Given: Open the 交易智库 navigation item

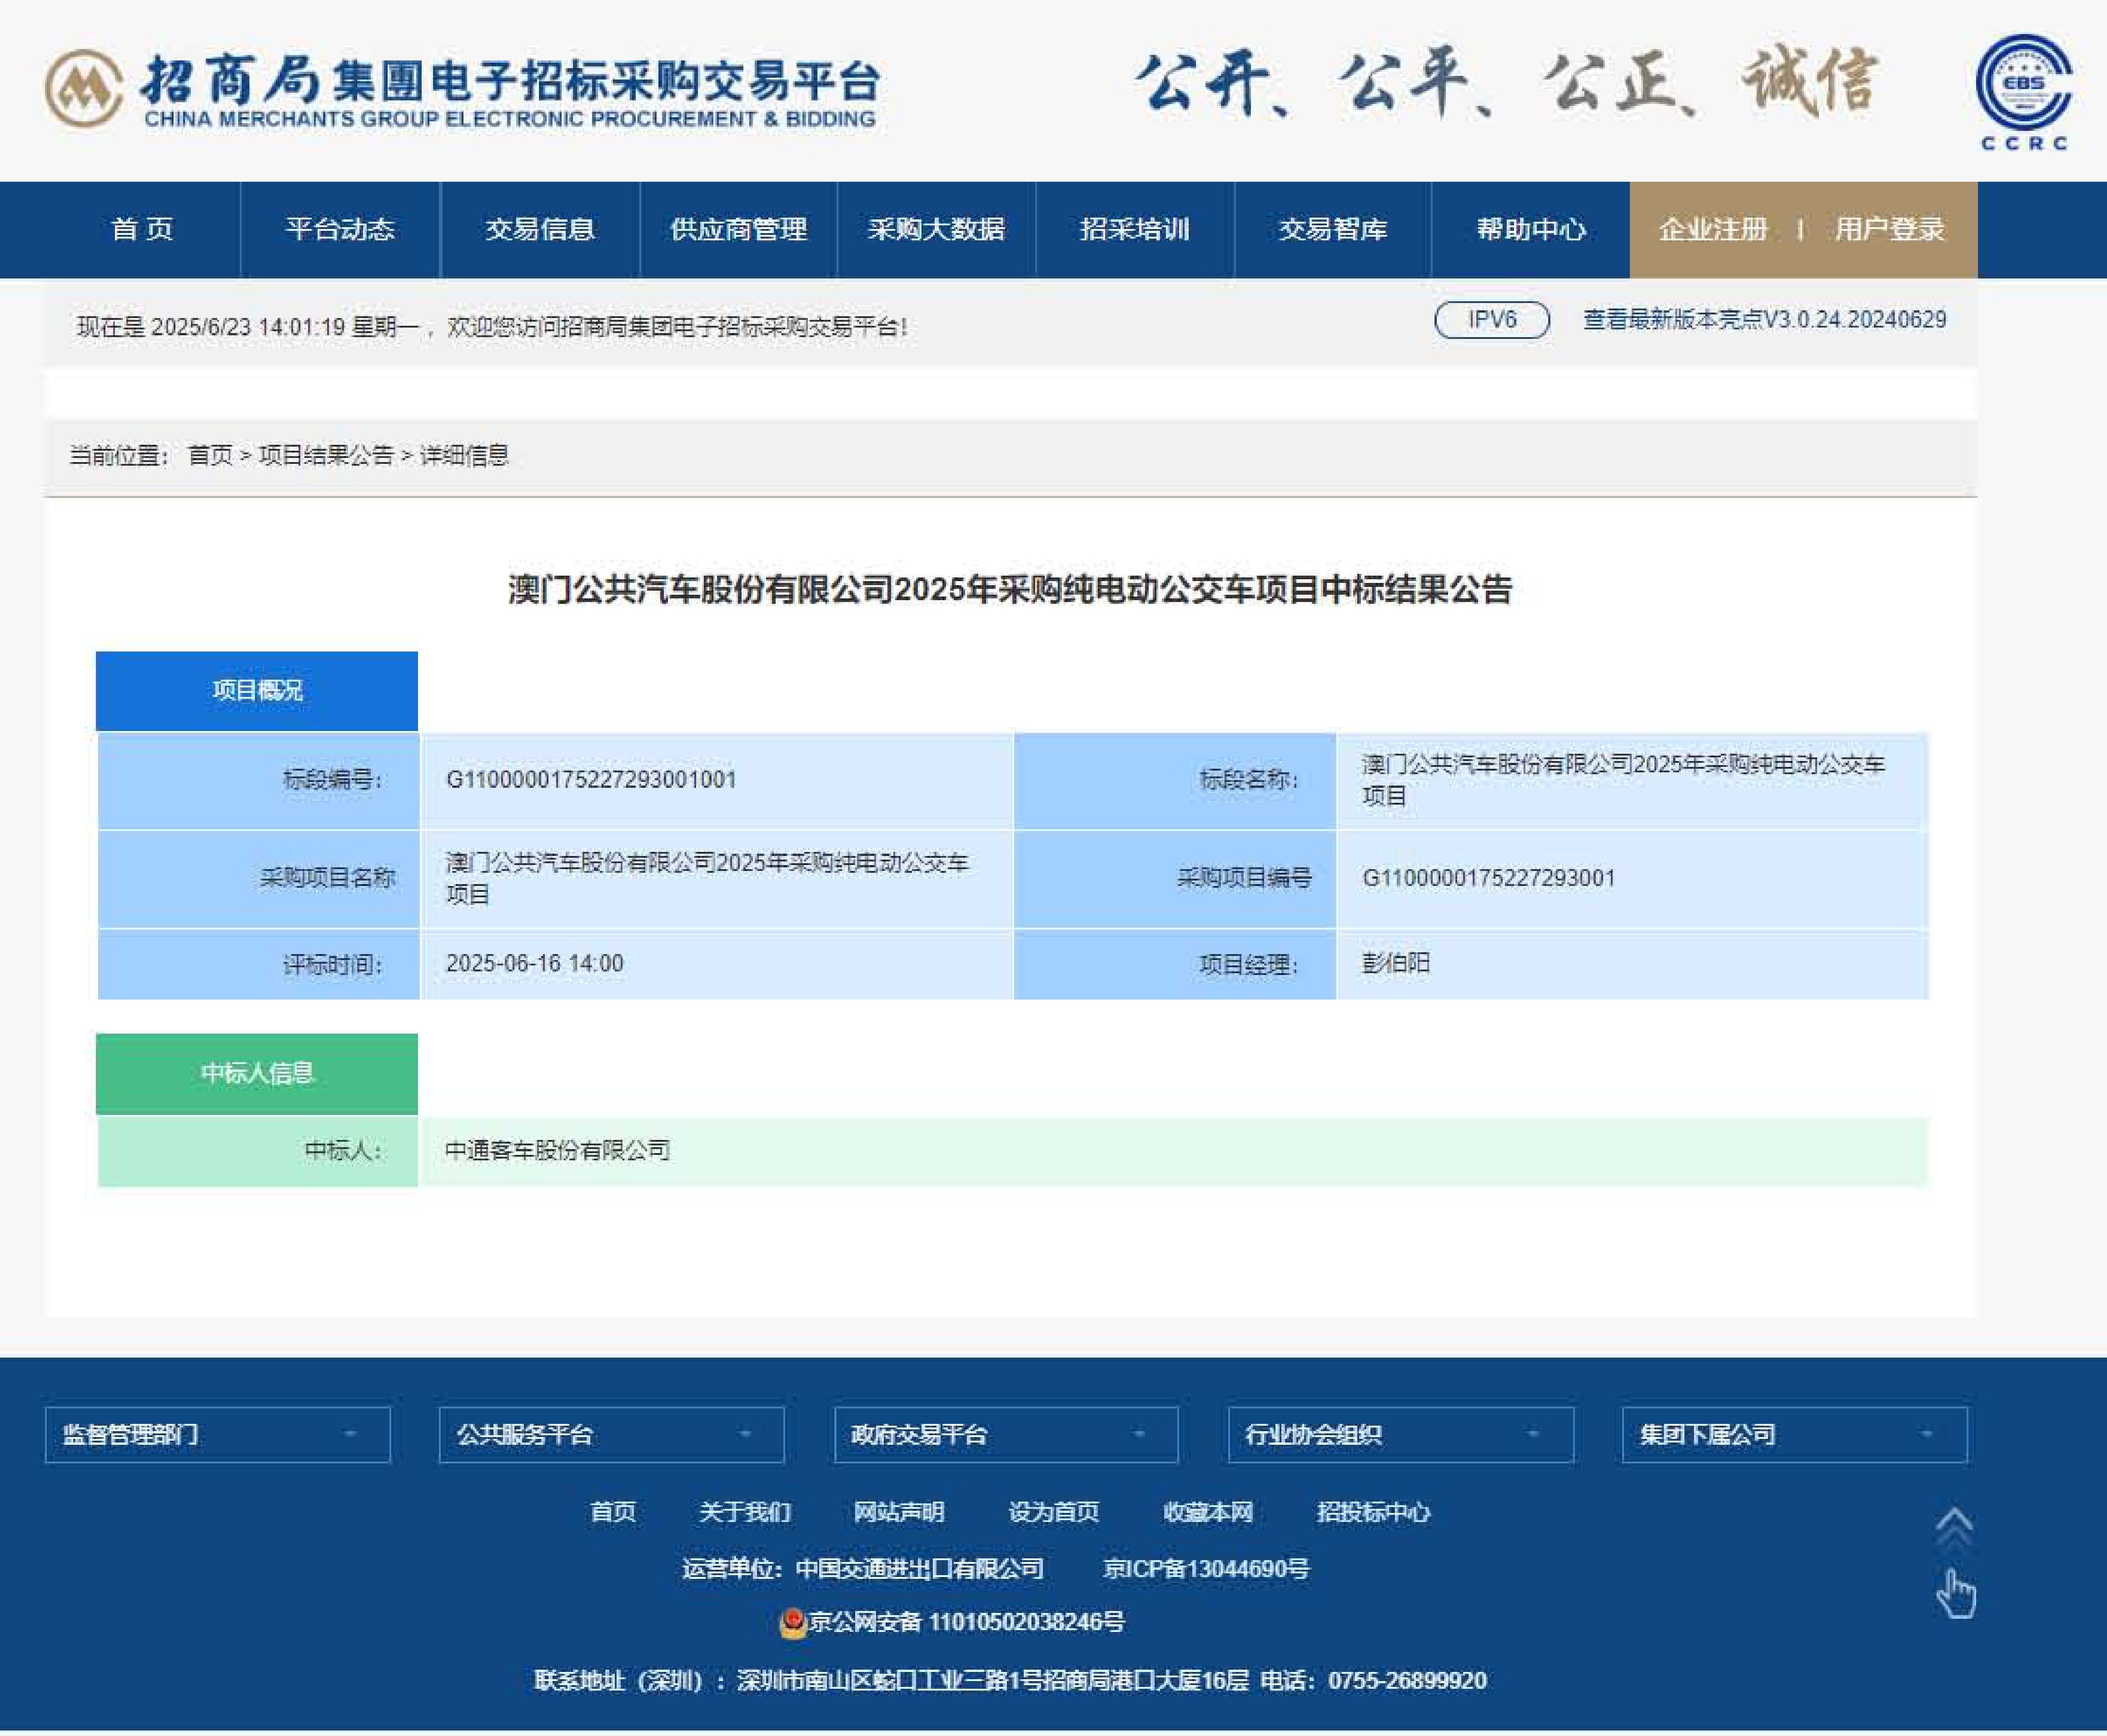Looking at the screenshot, I should [1333, 230].
